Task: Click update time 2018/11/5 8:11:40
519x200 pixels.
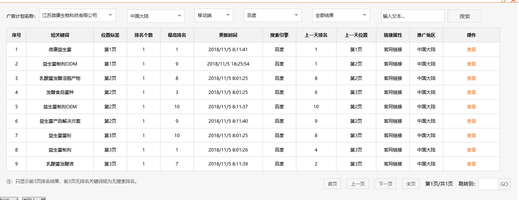Action: [x=228, y=121]
